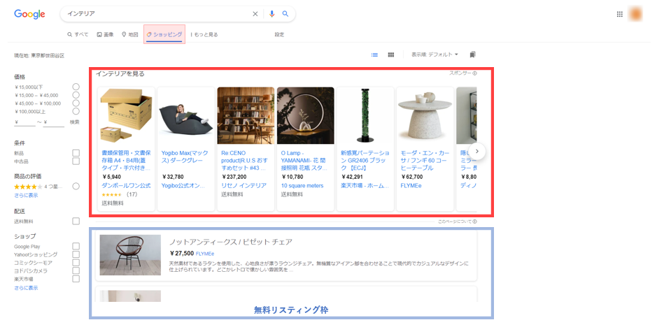Check the 中古品 condition checkbox
Screen dimensions: 657x334
pos(76,161)
